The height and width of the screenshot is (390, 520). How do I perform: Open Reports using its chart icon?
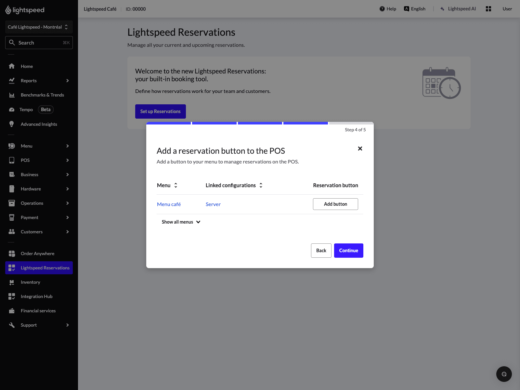point(12,80)
